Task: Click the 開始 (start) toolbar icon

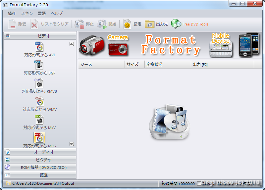Action: click(102, 24)
